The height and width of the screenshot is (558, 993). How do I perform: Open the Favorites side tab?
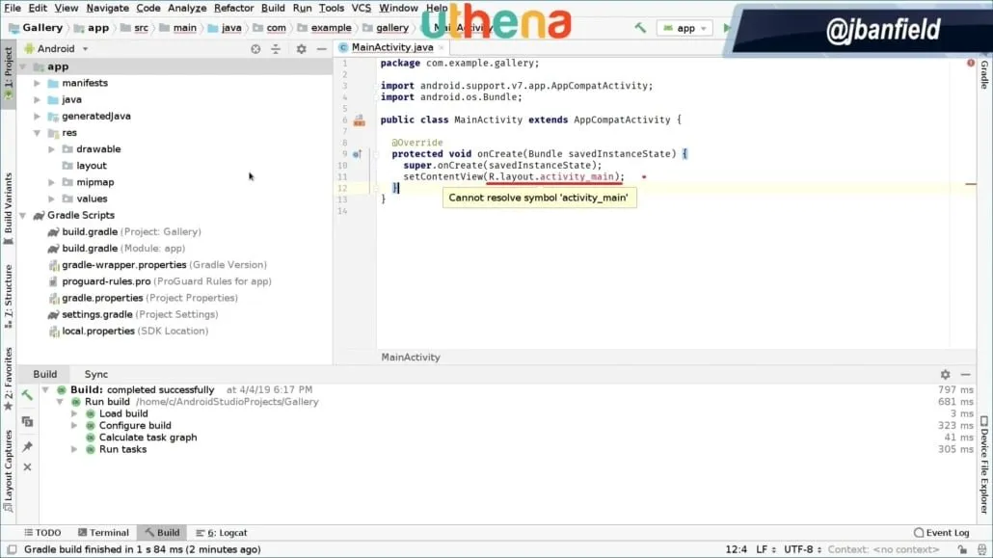tap(9, 379)
